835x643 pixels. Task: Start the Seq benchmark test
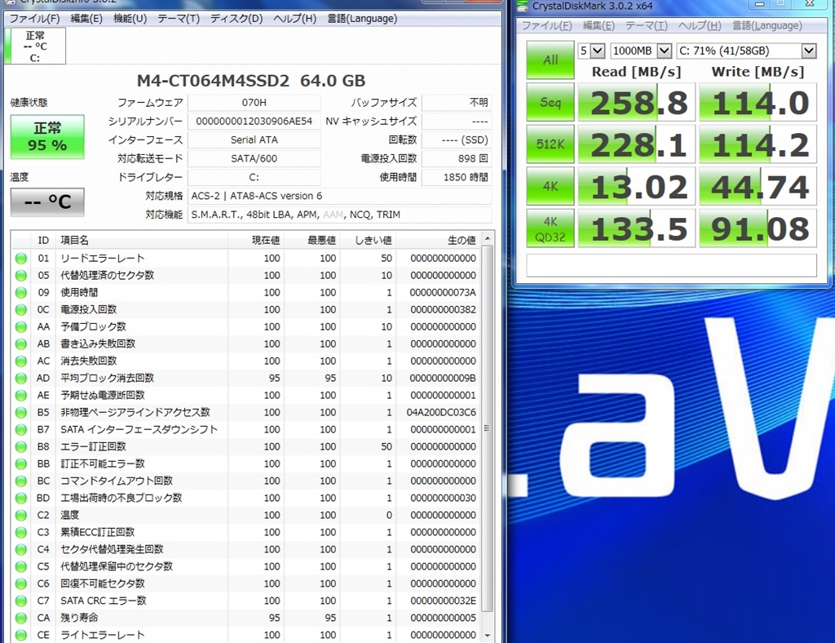550,102
